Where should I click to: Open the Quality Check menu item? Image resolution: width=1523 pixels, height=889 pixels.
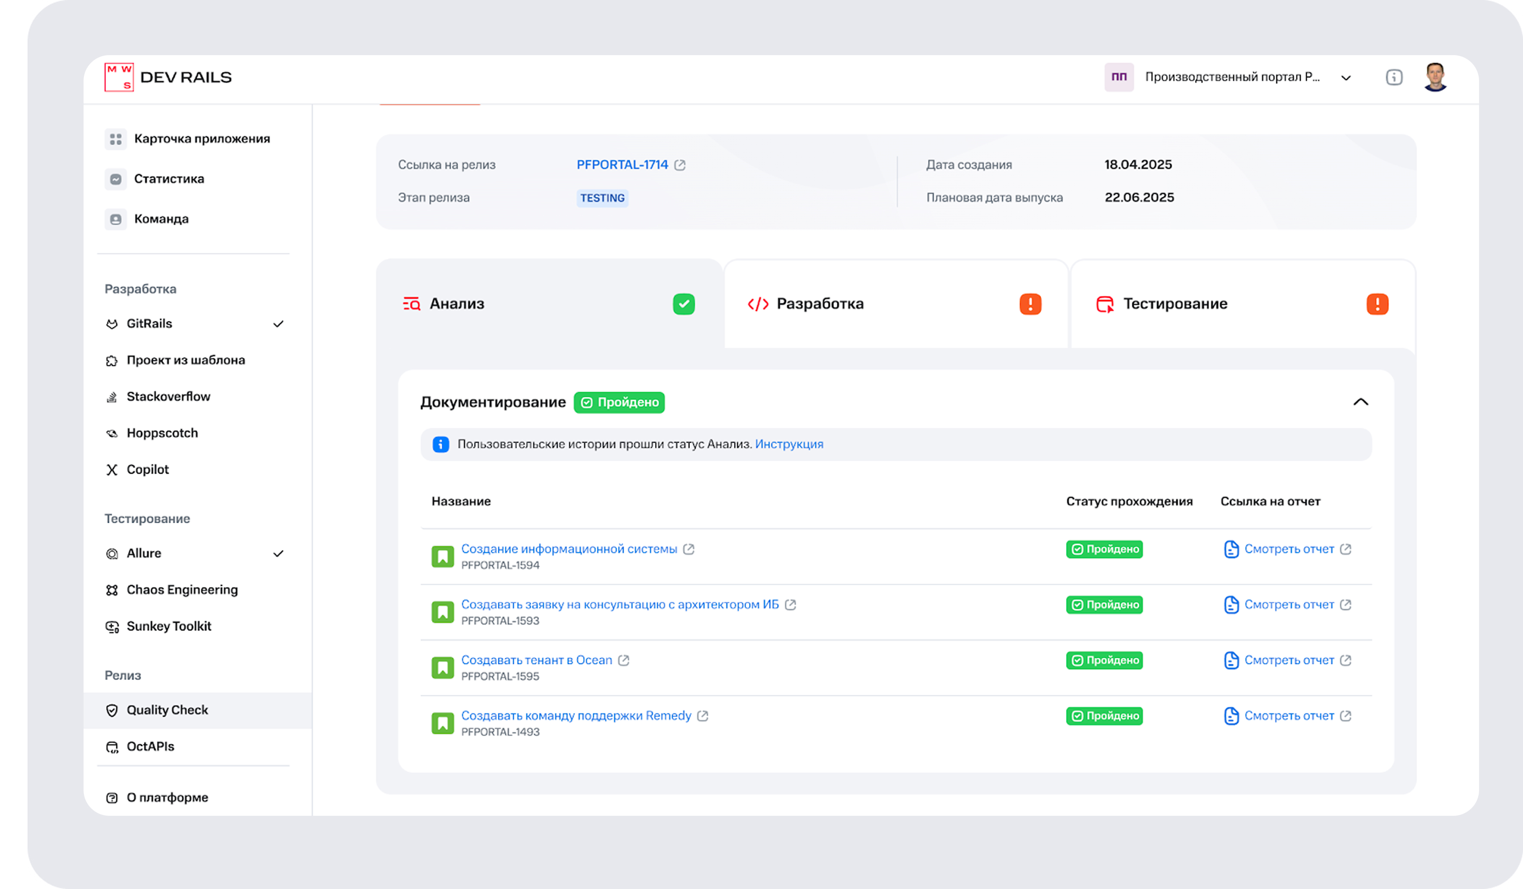167,710
